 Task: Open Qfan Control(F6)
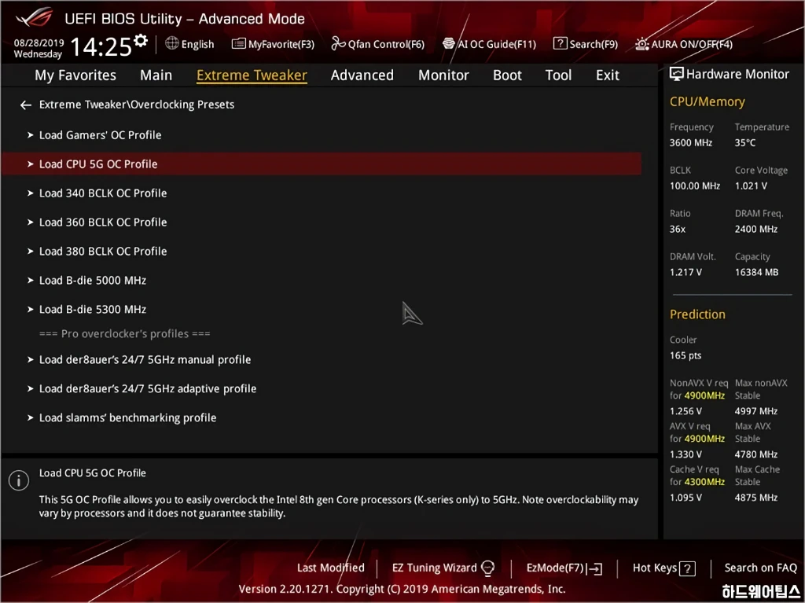pos(378,44)
